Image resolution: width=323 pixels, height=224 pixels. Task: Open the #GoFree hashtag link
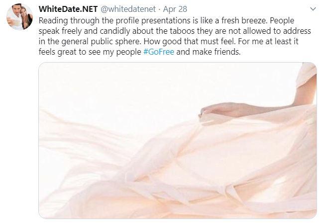(159, 52)
